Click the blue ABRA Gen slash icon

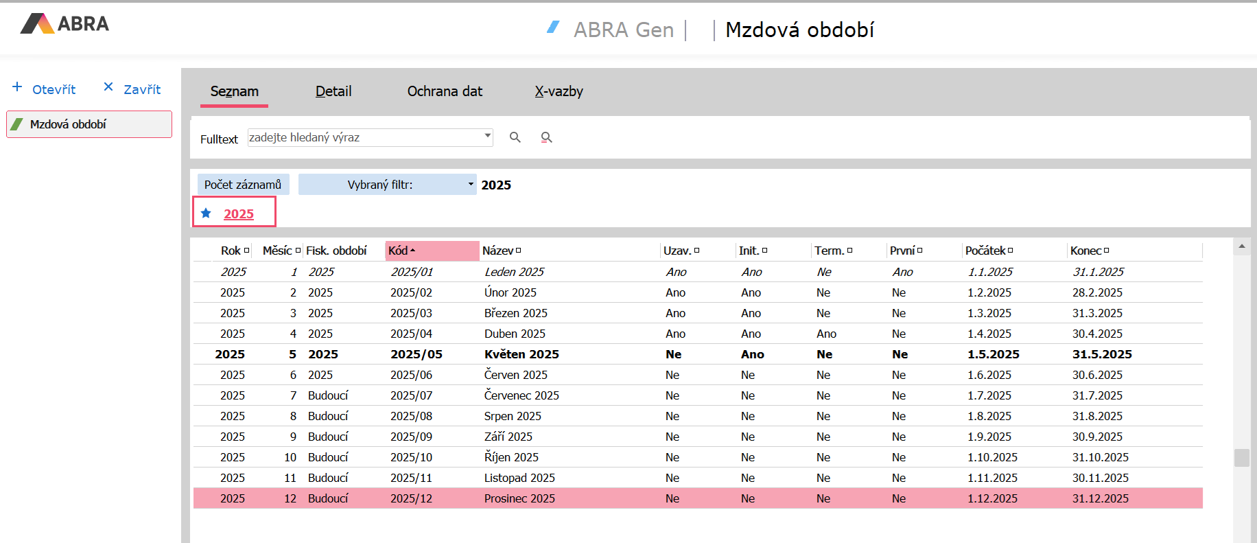(553, 27)
